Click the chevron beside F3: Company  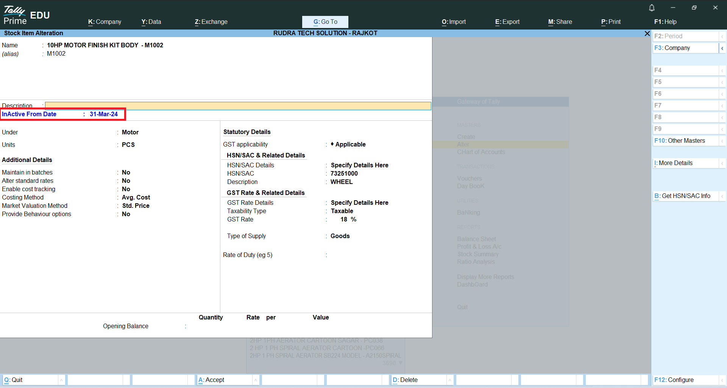tap(722, 48)
